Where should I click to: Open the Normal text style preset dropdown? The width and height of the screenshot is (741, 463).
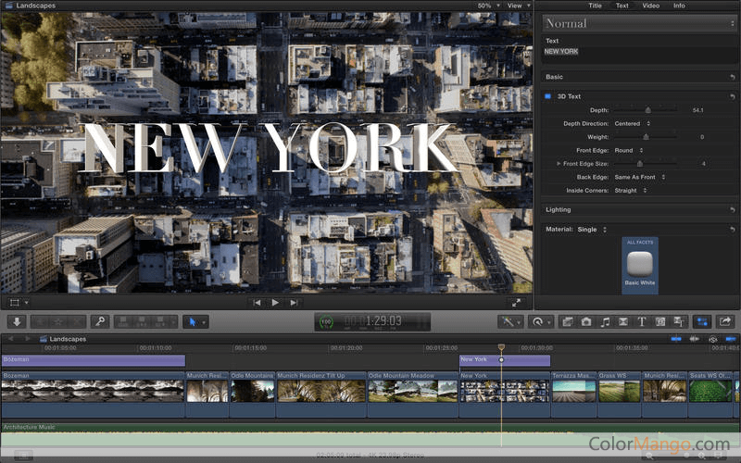pyautogui.click(x=638, y=23)
